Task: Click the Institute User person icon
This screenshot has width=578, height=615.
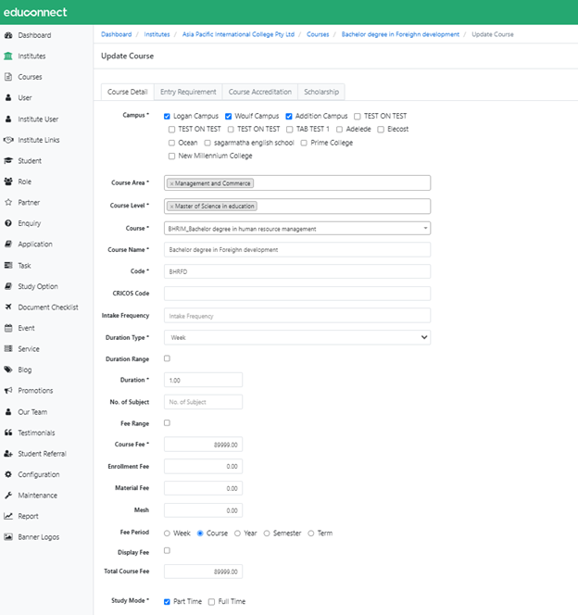Action: pyautogui.click(x=8, y=119)
